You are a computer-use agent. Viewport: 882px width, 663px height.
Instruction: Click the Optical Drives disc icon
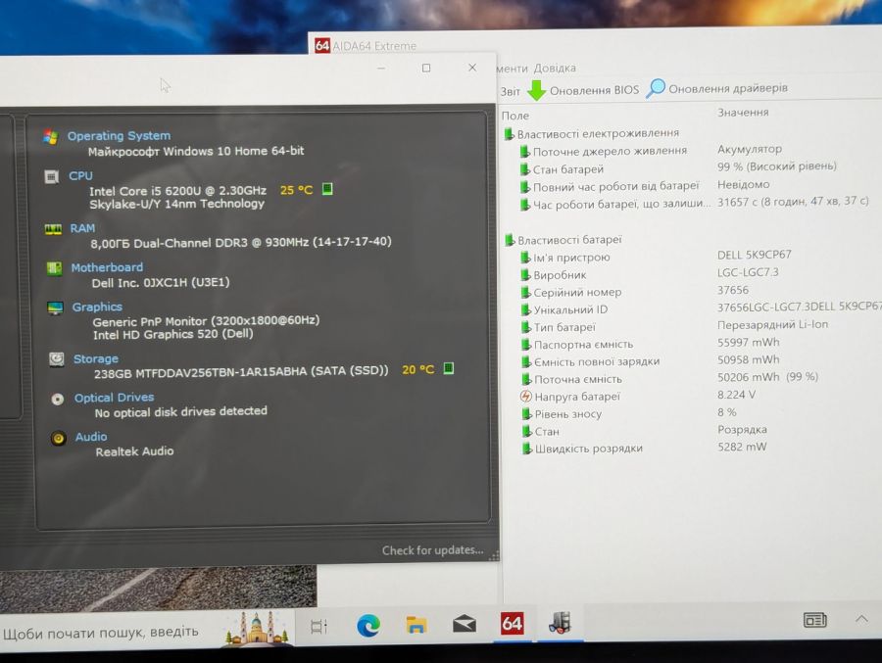(58, 400)
